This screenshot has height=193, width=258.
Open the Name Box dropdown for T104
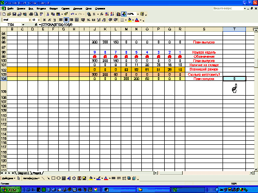(x=23, y=25)
